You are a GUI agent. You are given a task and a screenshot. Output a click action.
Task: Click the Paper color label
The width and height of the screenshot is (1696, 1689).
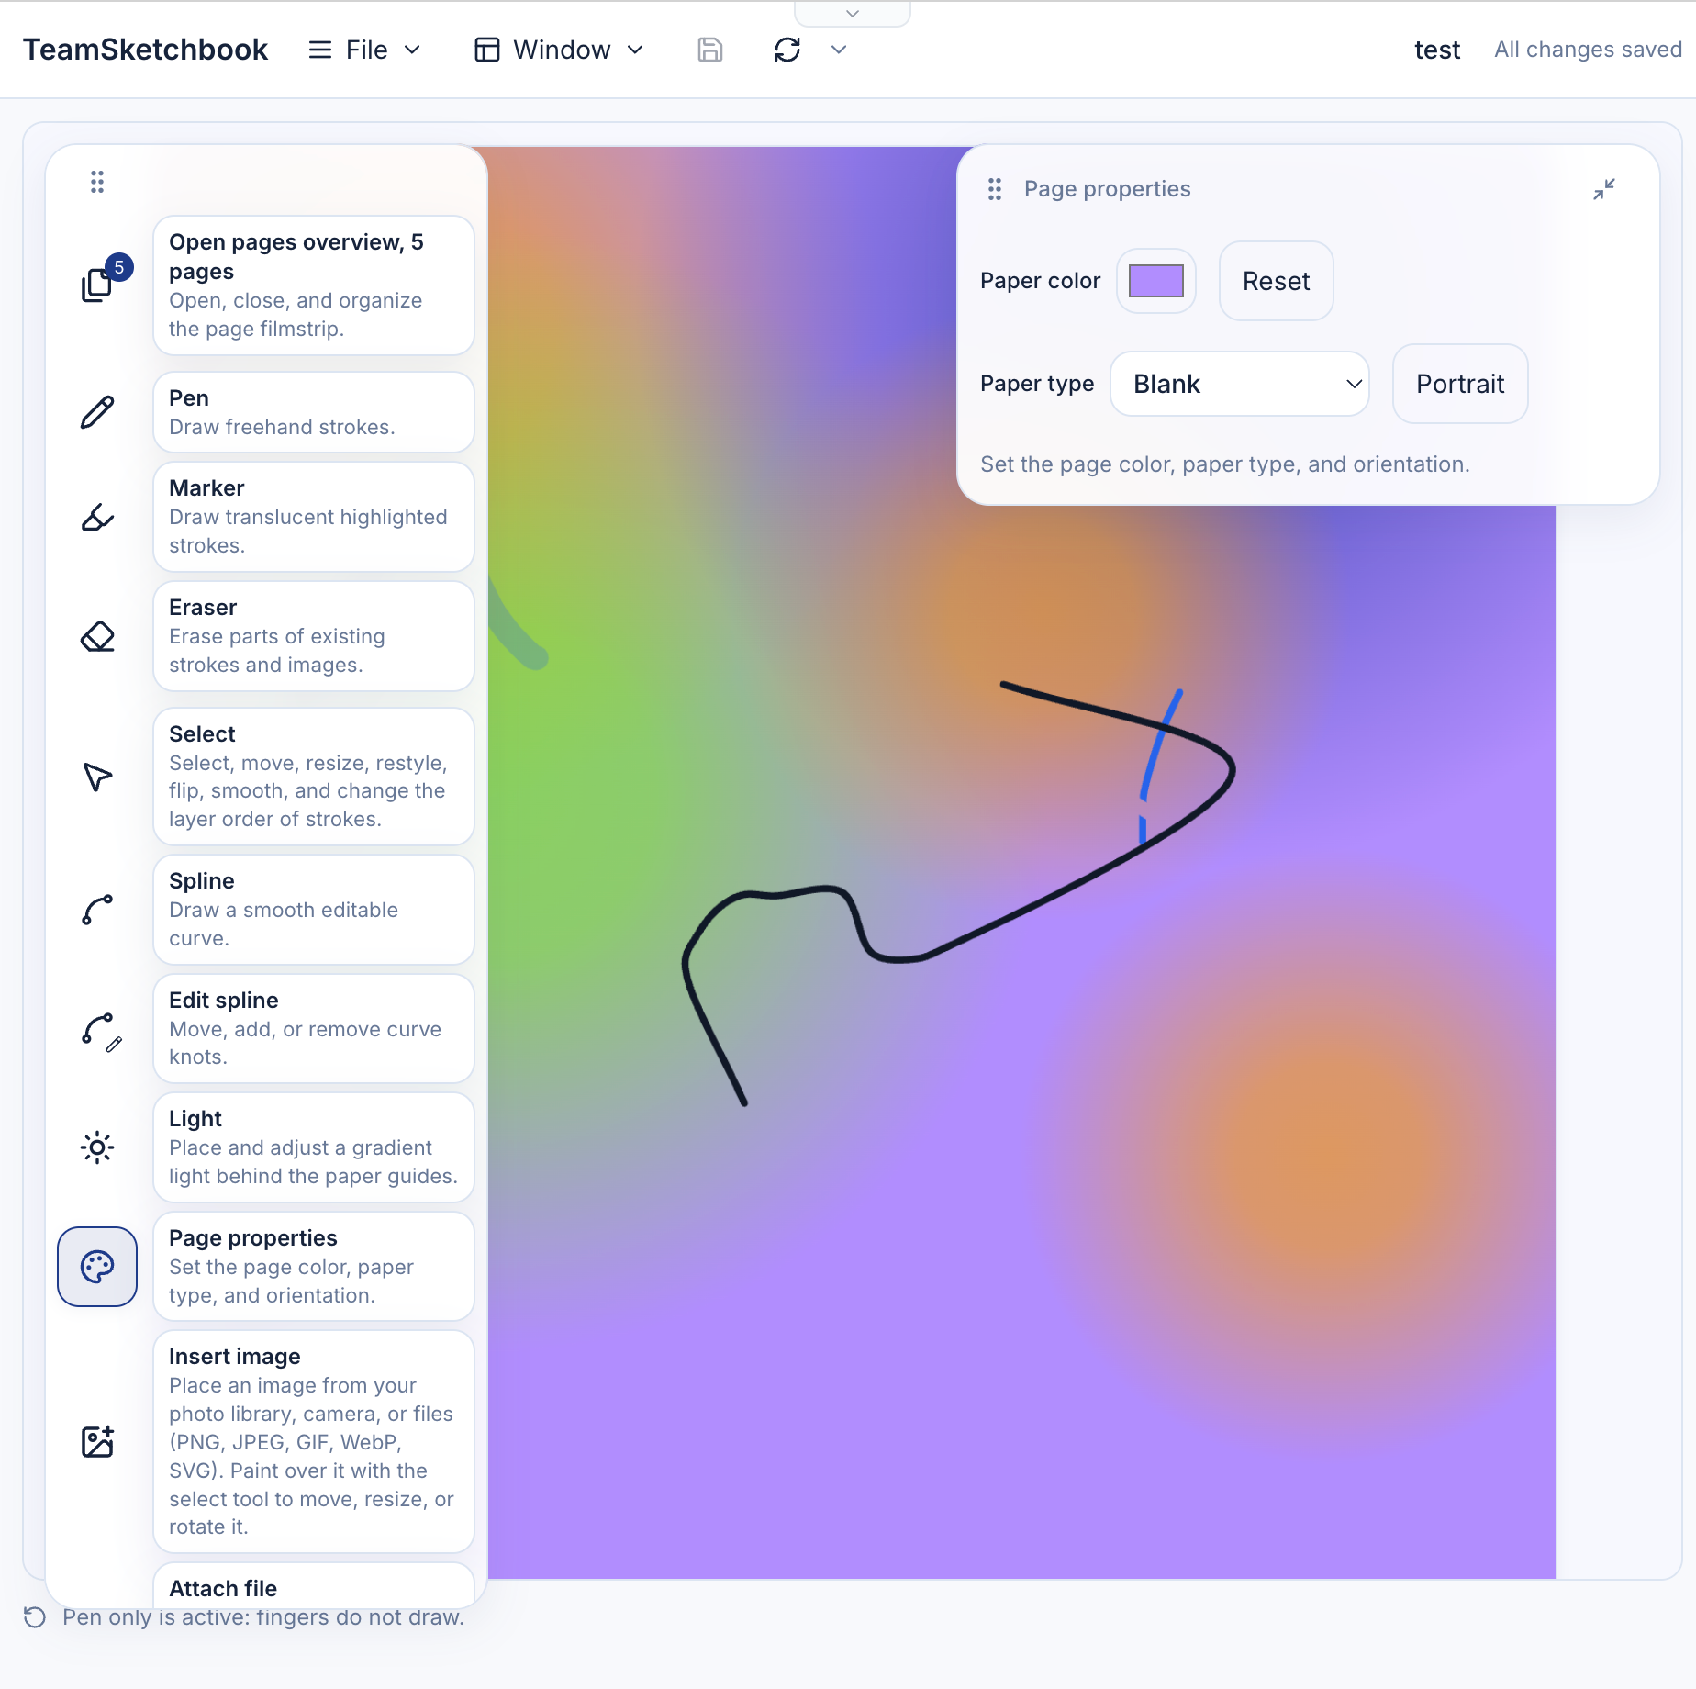click(x=1040, y=281)
